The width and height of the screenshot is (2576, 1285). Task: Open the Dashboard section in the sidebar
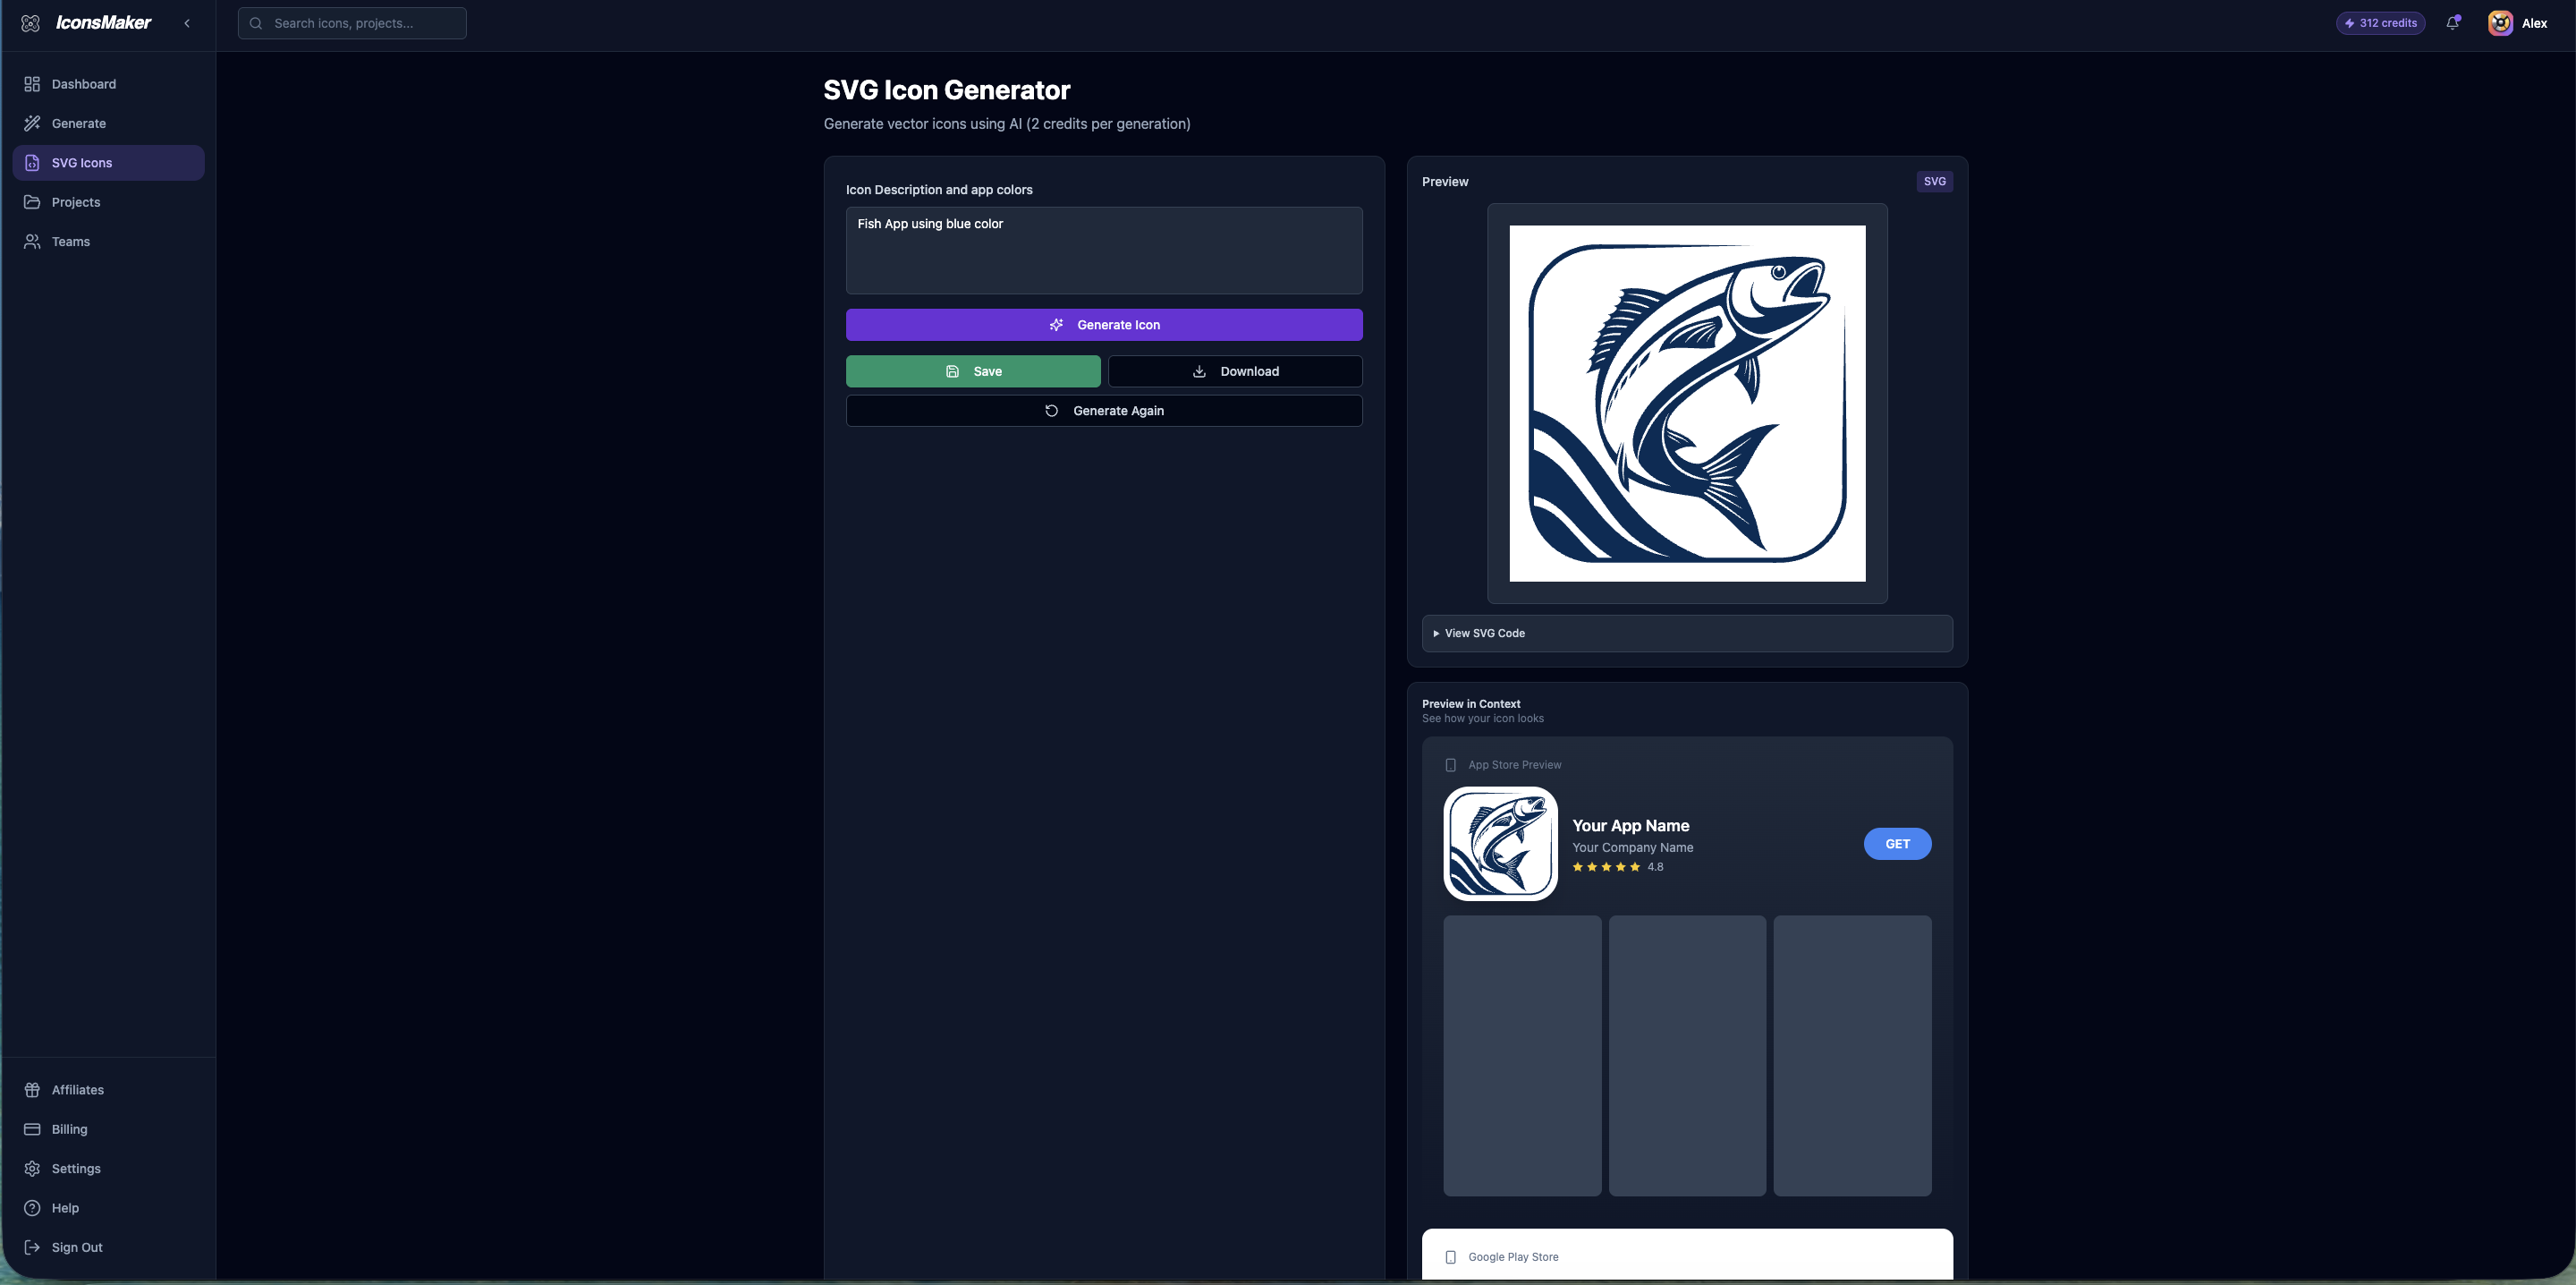(83, 84)
